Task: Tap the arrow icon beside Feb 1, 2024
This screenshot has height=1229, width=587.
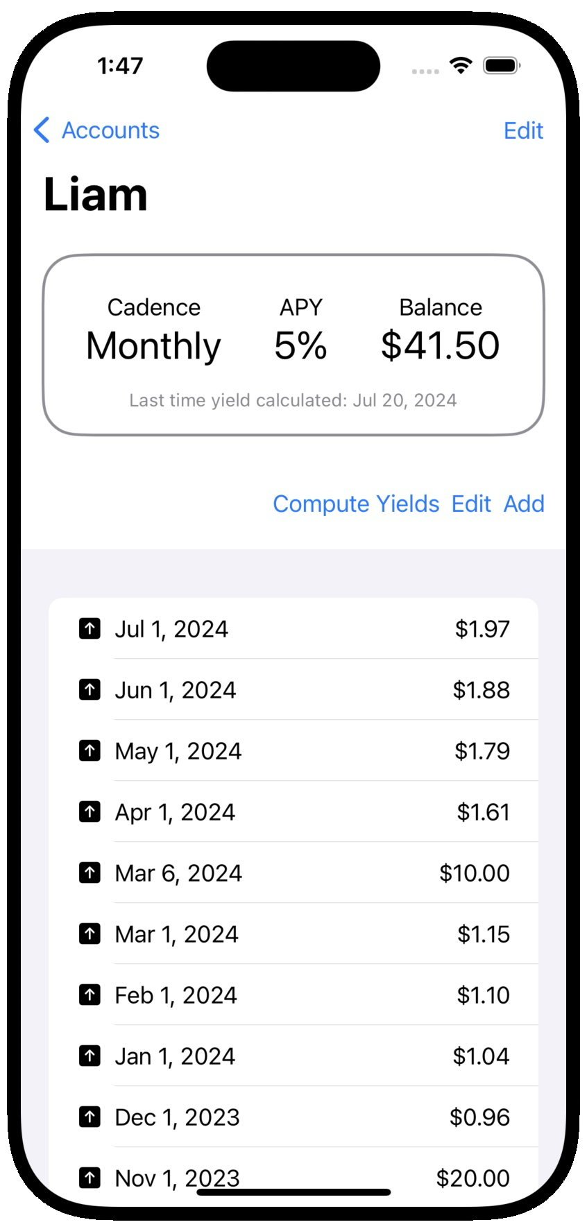Action: coord(90,995)
